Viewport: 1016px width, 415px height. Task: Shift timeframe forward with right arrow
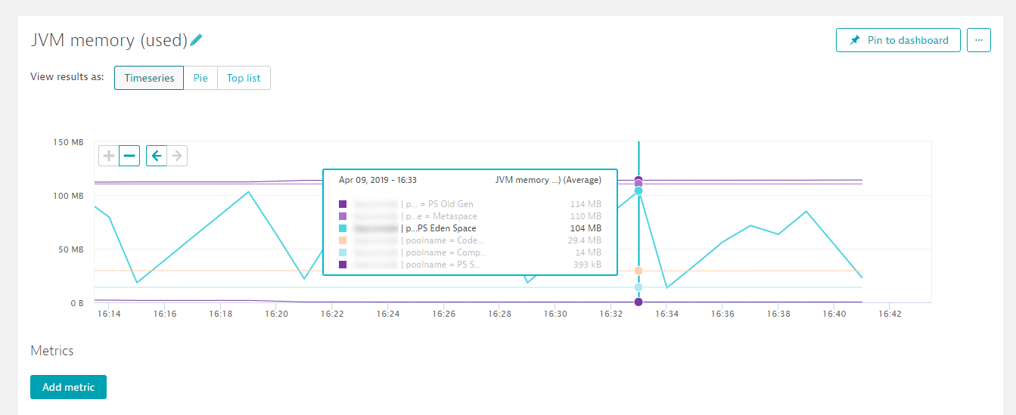(177, 156)
